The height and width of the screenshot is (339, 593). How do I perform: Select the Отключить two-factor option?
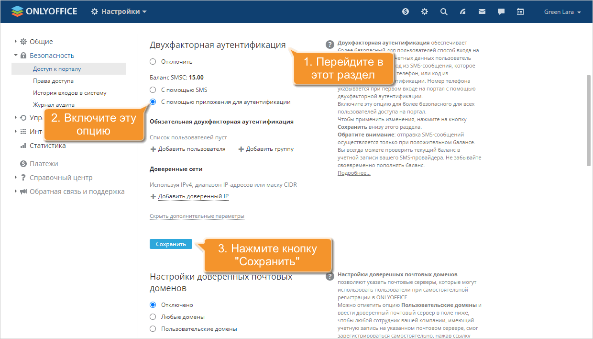coord(153,61)
